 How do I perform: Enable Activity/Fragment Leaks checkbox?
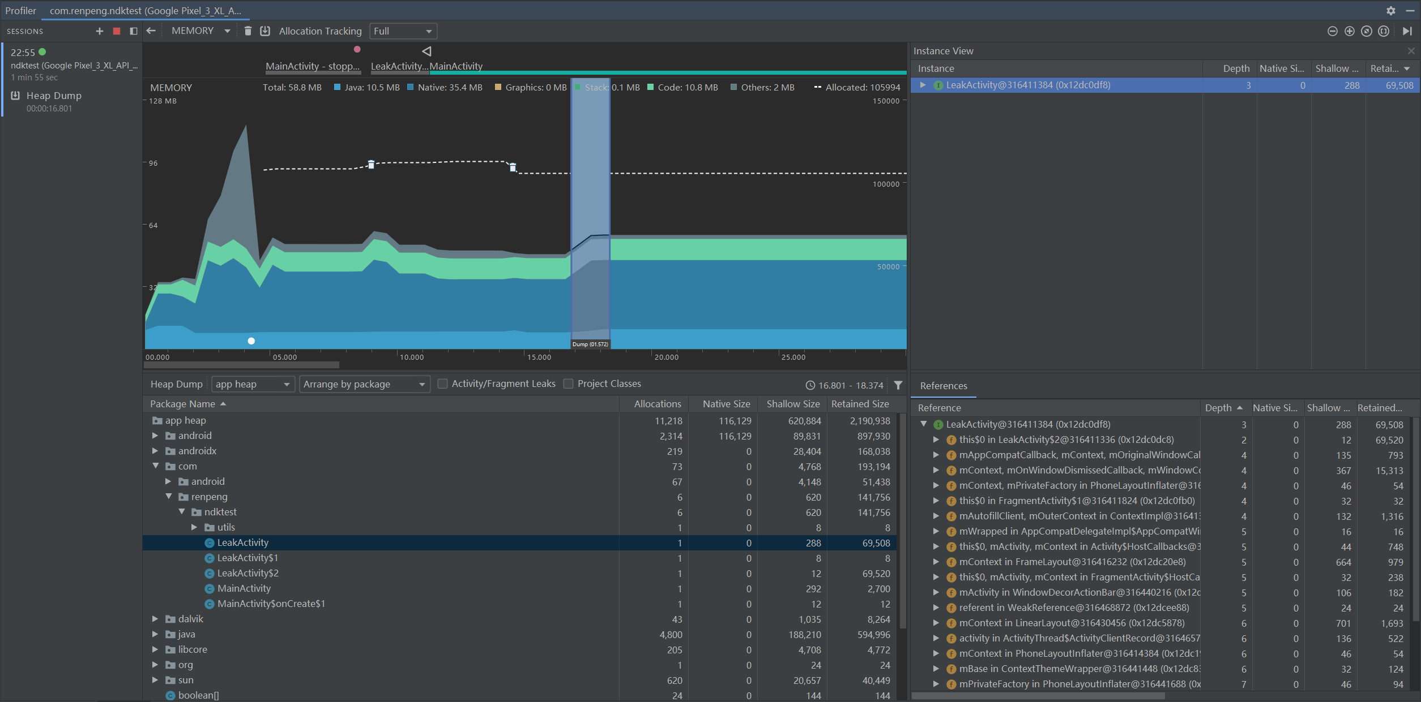coord(443,384)
